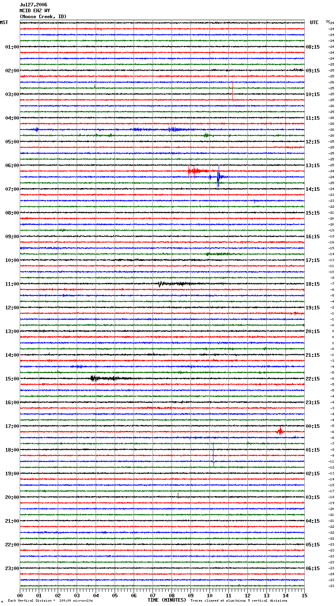
Task: Click the Each Vertical Division 100.00 microvolts note
Action: (x=50, y=601)
